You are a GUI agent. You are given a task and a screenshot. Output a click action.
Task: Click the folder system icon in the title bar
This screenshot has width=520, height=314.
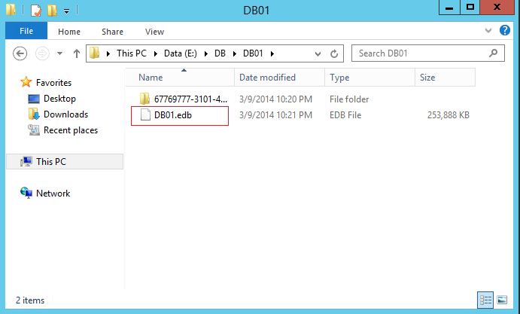[11, 10]
